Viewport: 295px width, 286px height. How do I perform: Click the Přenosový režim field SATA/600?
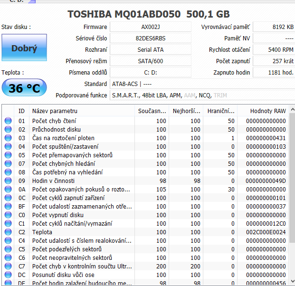point(151,61)
